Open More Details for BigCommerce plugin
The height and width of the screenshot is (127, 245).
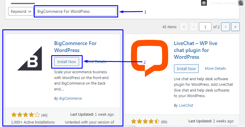point(95,62)
